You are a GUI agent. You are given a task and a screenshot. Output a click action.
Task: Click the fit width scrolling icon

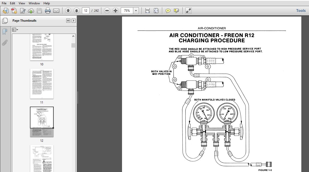[148, 11]
